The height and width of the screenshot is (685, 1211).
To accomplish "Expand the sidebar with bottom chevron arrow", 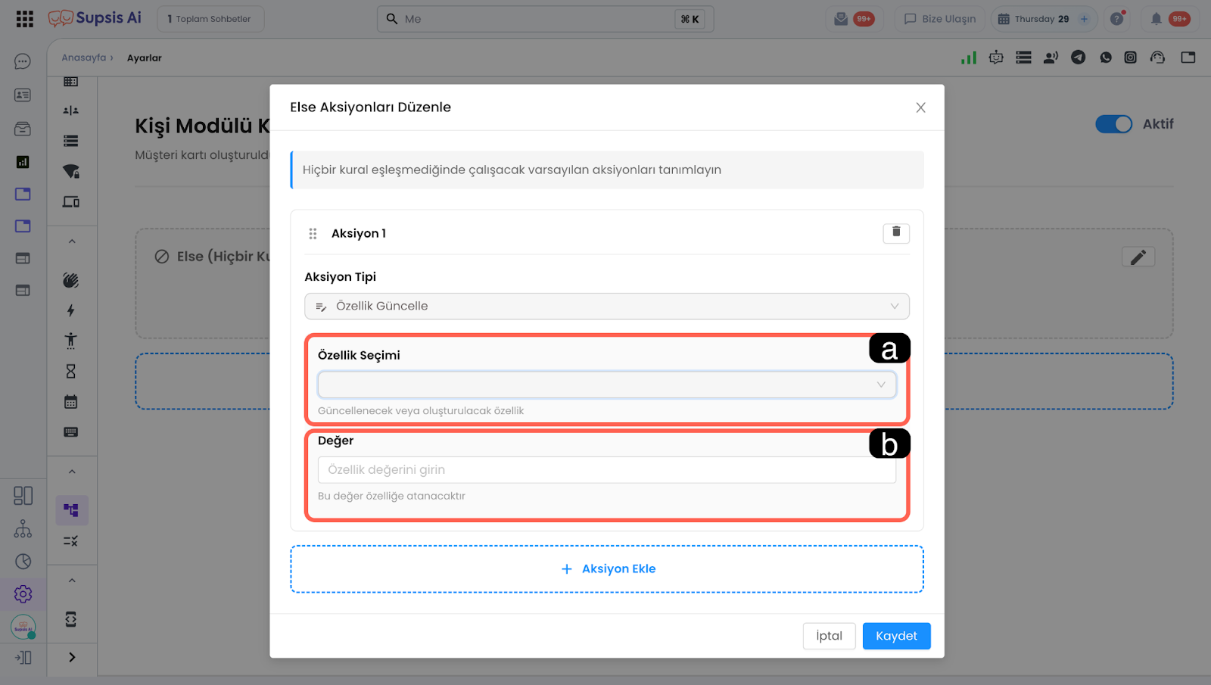I will pos(72,657).
